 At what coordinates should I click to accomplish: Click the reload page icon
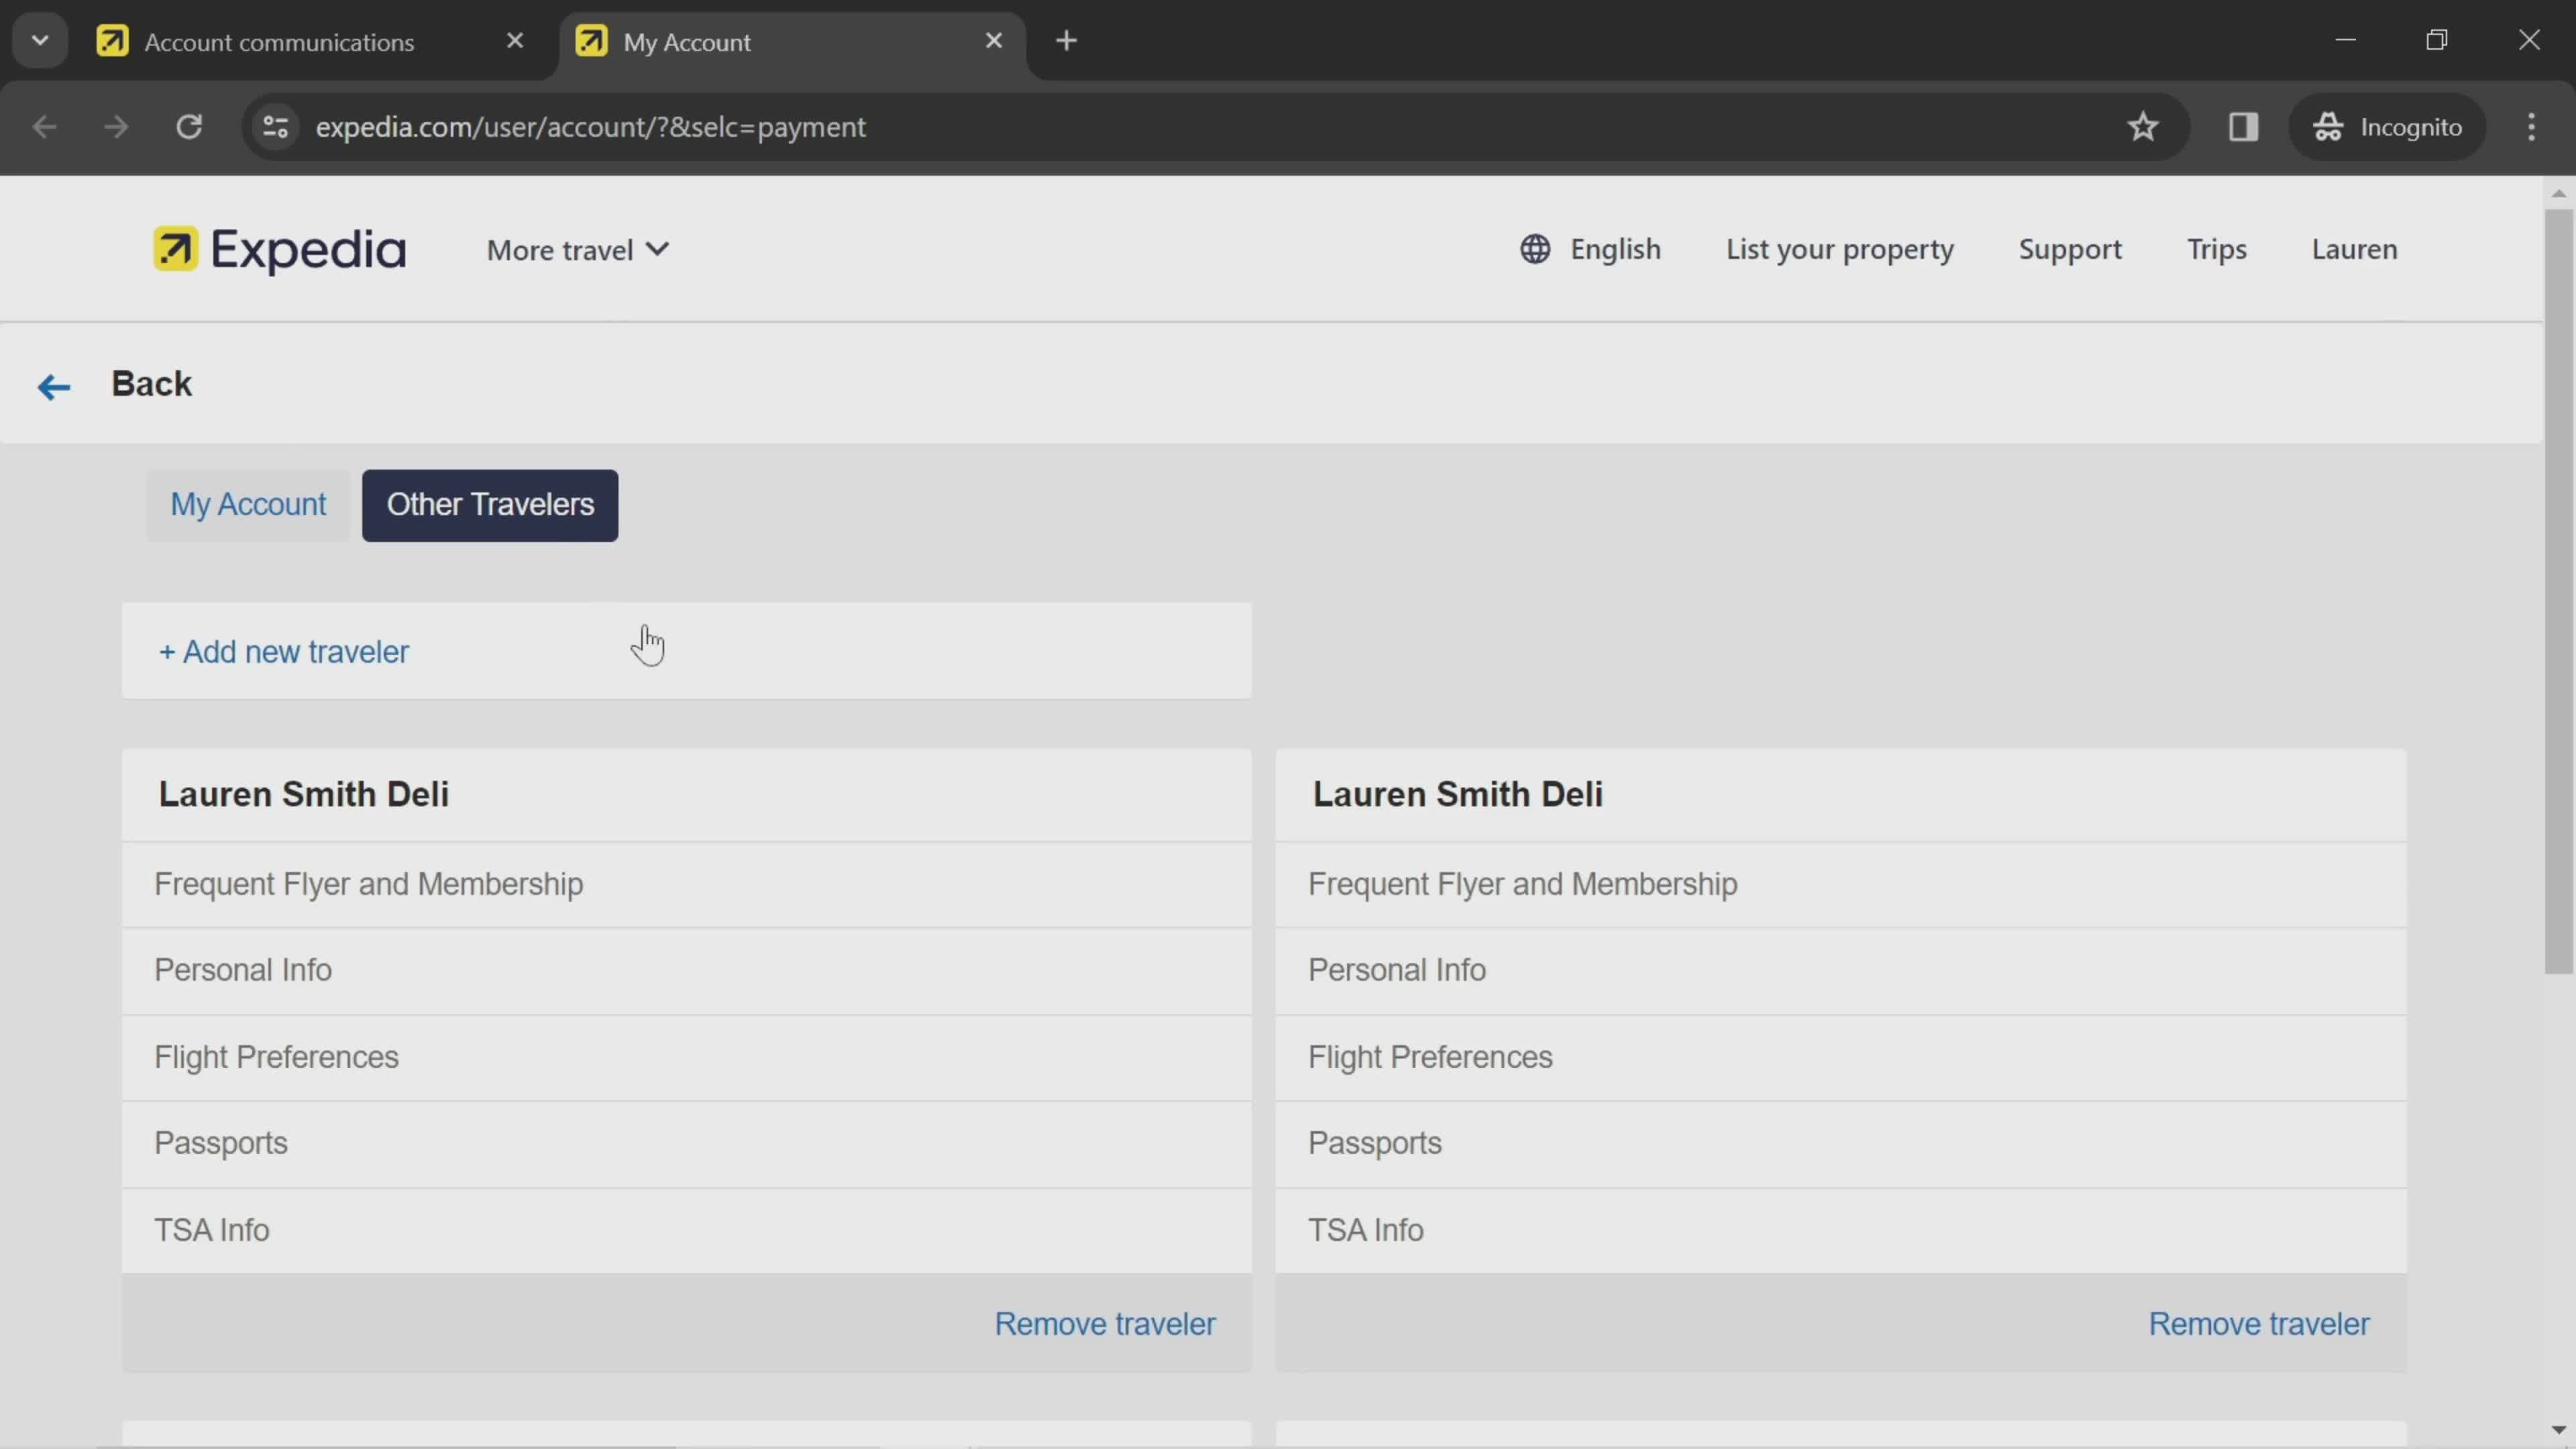(x=188, y=124)
